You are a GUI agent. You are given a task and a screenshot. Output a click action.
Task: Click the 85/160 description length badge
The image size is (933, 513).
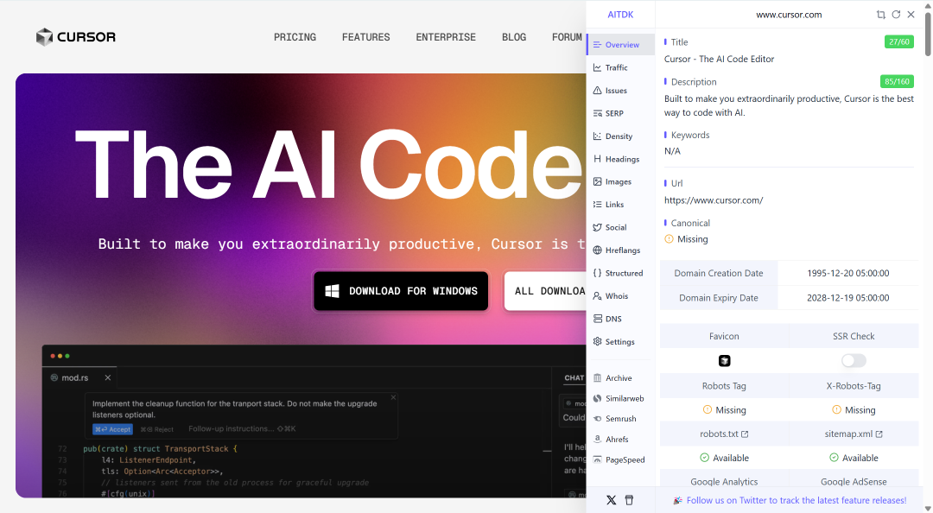coord(897,81)
